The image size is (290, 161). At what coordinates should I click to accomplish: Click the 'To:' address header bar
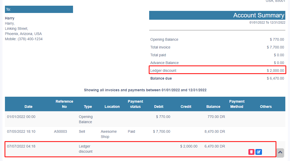click(39, 9)
